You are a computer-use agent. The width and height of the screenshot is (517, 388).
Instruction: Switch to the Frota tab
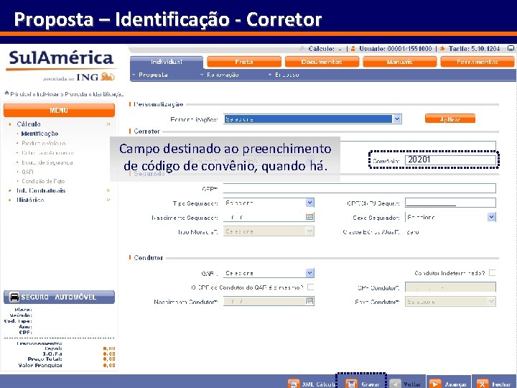click(x=244, y=62)
